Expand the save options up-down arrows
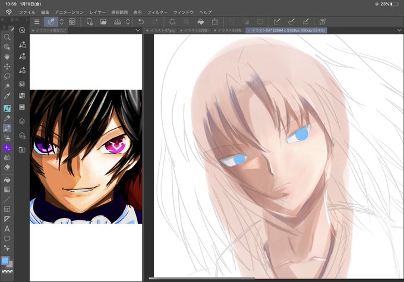The width and height of the screenshot is (404, 282). coord(128,21)
